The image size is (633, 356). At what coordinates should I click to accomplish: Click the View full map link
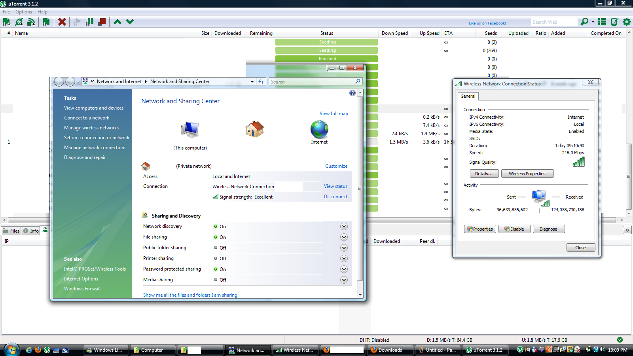click(334, 114)
